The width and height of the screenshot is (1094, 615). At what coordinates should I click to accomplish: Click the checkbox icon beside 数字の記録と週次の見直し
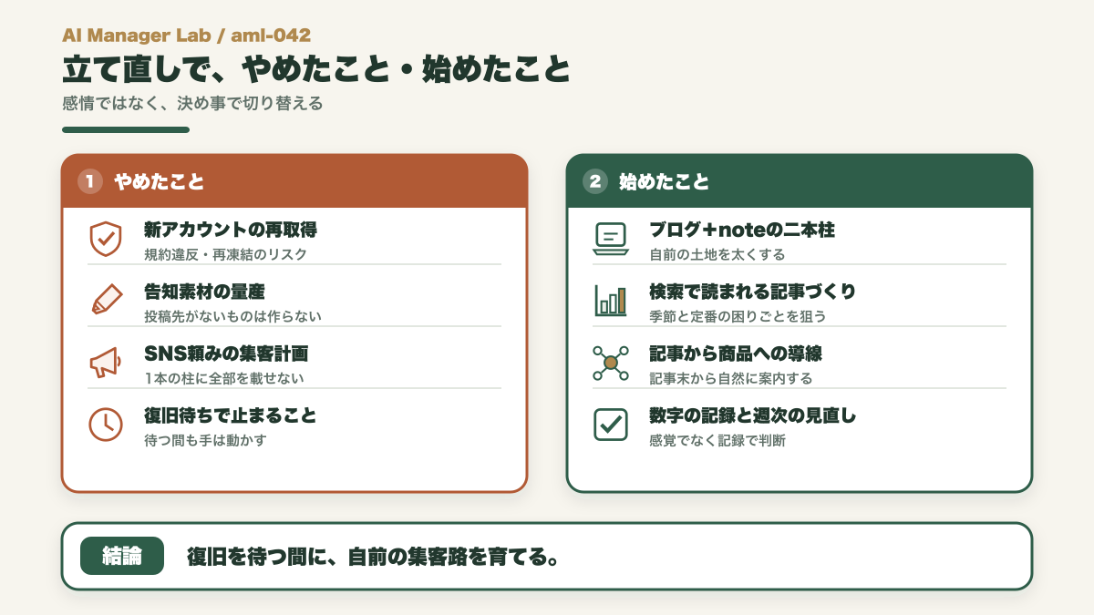[611, 424]
